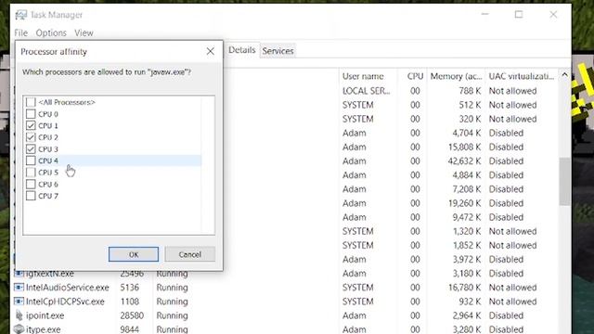594x334 pixels.
Task: Click the 3,180 K memory cell
Action: point(467,274)
